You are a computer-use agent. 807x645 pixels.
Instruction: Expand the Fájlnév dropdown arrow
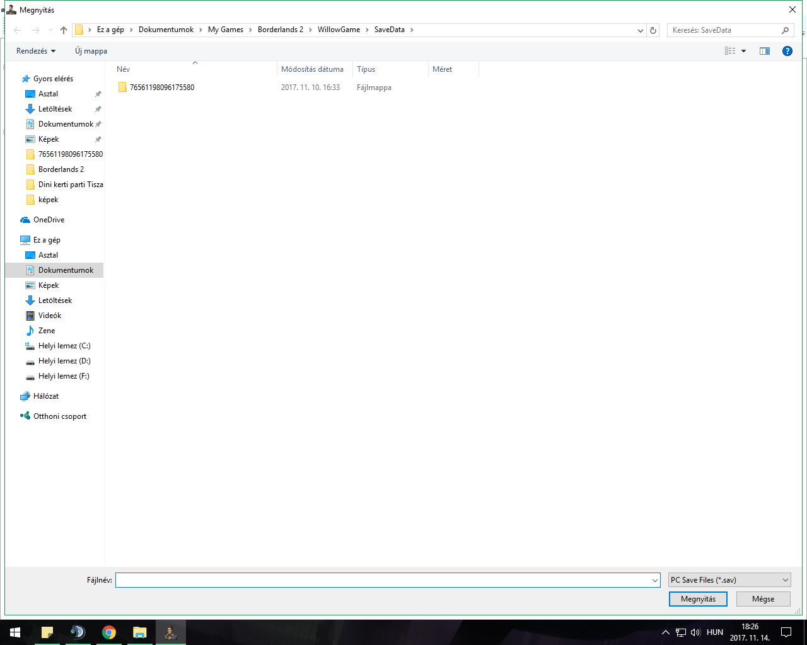pos(655,580)
